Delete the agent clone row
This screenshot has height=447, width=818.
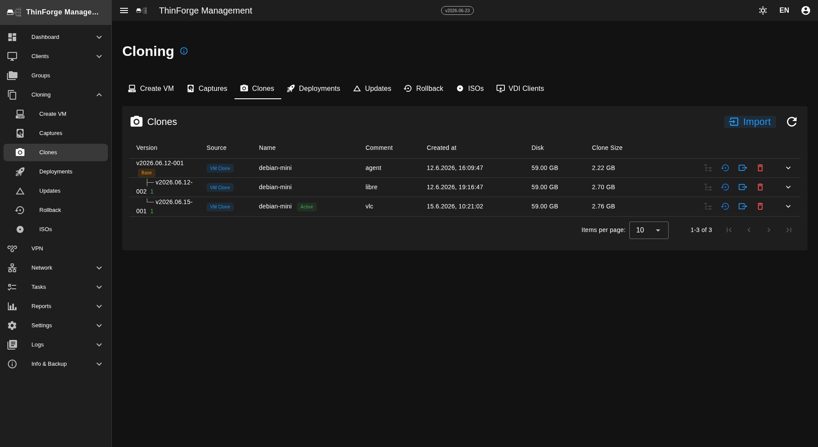pyautogui.click(x=760, y=168)
